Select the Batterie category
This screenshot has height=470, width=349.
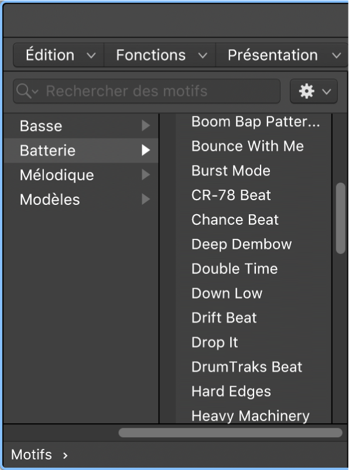(x=70, y=150)
